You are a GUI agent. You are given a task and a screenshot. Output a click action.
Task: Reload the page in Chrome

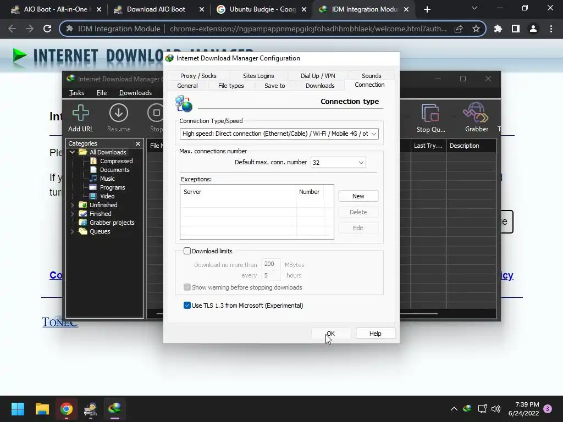(x=47, y=29)
